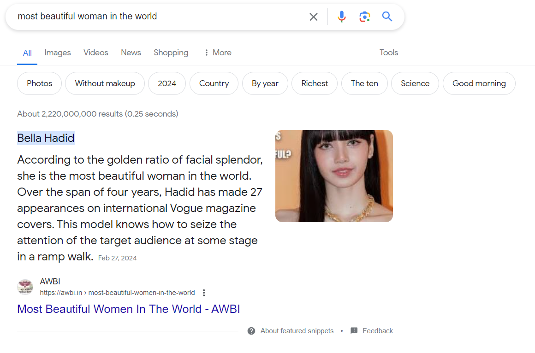
Task: Switch to the News tab
Action: (131, 53)
